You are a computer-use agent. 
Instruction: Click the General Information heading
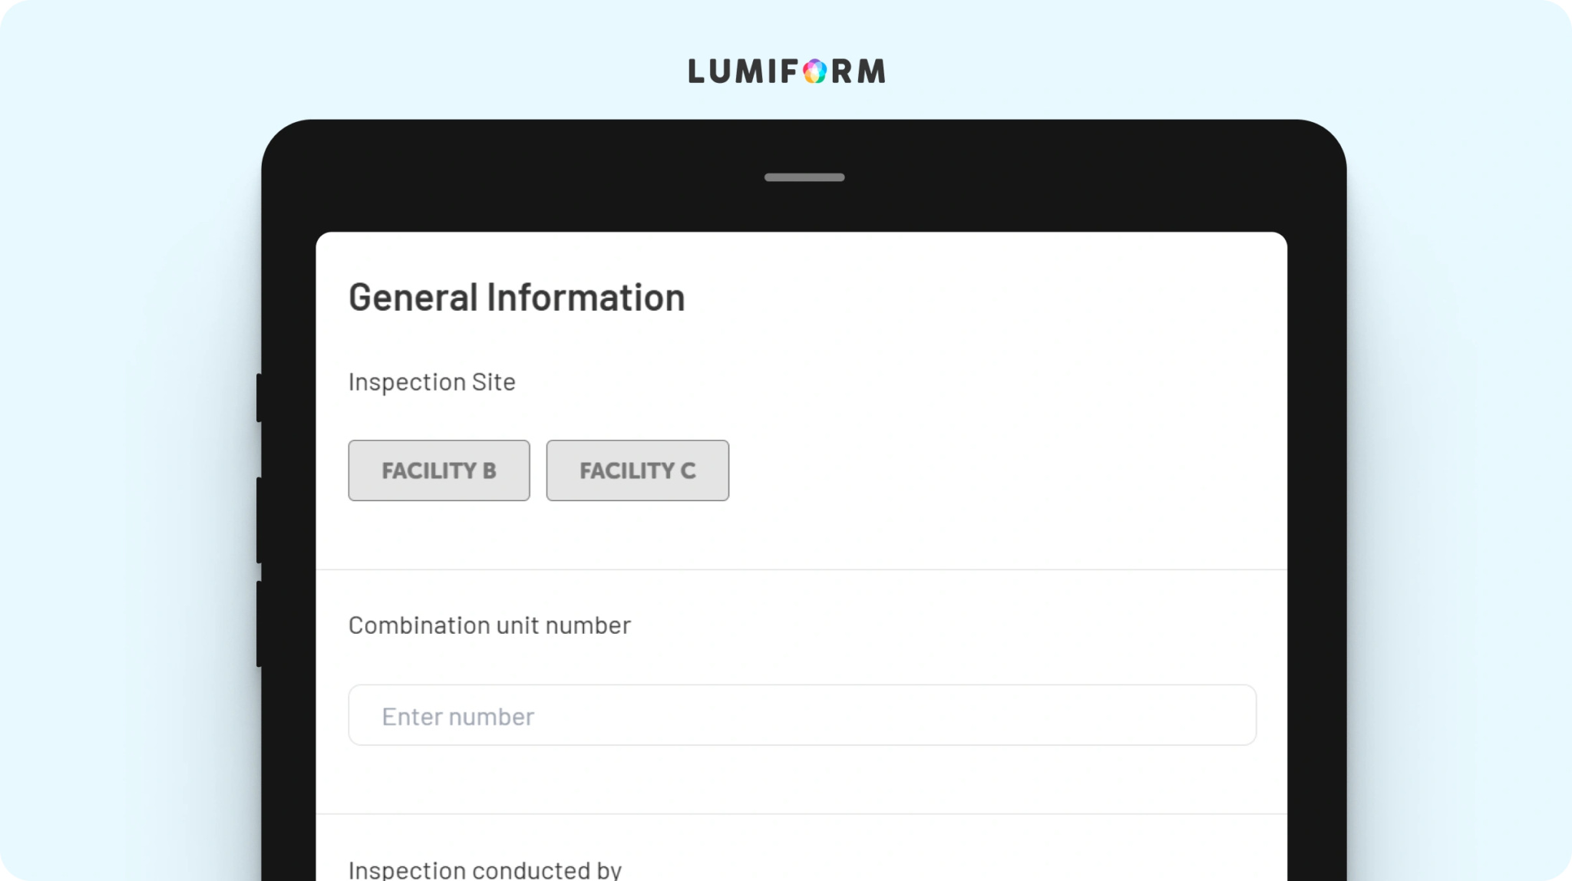(x=517, y=298)
